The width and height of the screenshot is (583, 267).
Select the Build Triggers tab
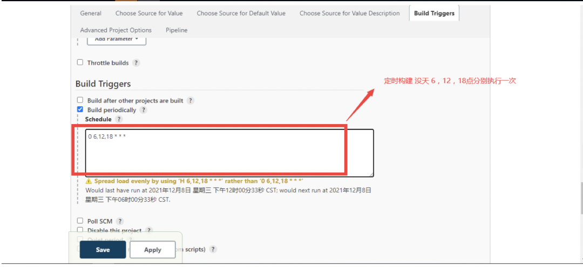[x=434, y=13]
